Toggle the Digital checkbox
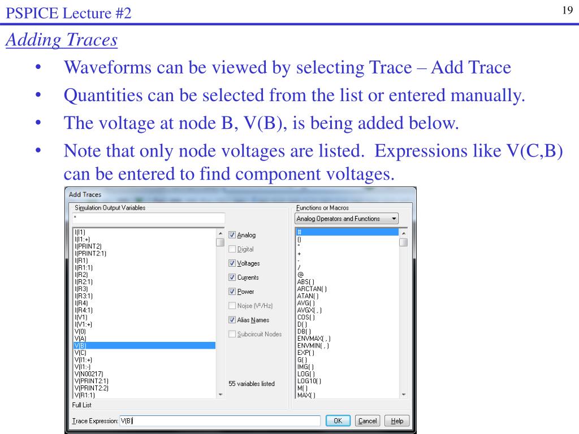Screen dimensions: 579x434 point(232,249)
